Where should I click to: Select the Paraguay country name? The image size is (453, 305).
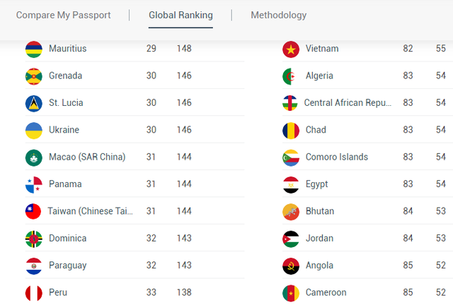click(x=69, y=265)
